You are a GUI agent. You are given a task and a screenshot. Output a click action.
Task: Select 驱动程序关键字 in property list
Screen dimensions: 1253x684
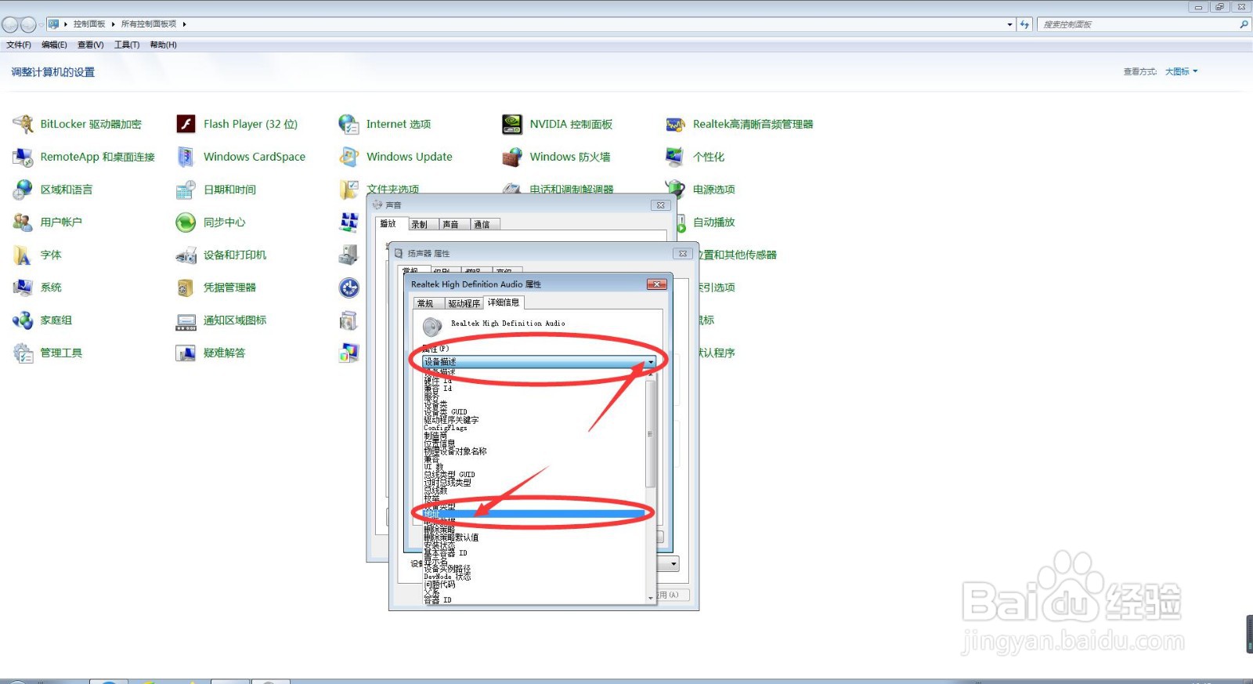(x=451, y=420)
